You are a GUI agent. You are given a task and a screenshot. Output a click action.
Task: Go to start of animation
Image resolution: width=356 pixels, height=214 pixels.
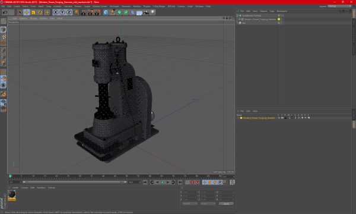point(145,182)
